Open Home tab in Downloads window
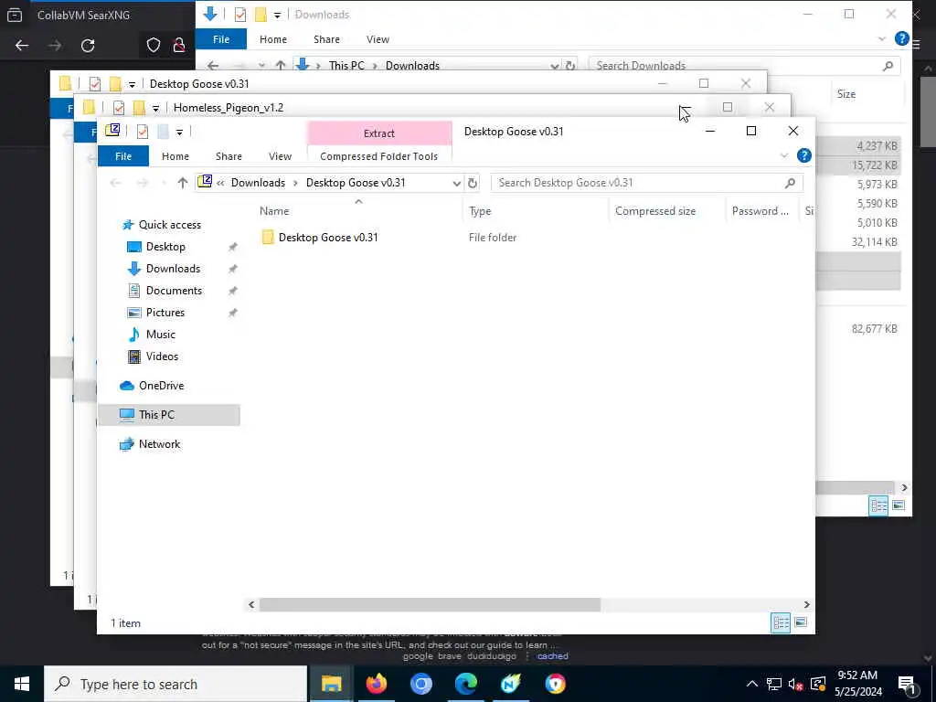This screenshot has height=702, width=936. point(272,39)
